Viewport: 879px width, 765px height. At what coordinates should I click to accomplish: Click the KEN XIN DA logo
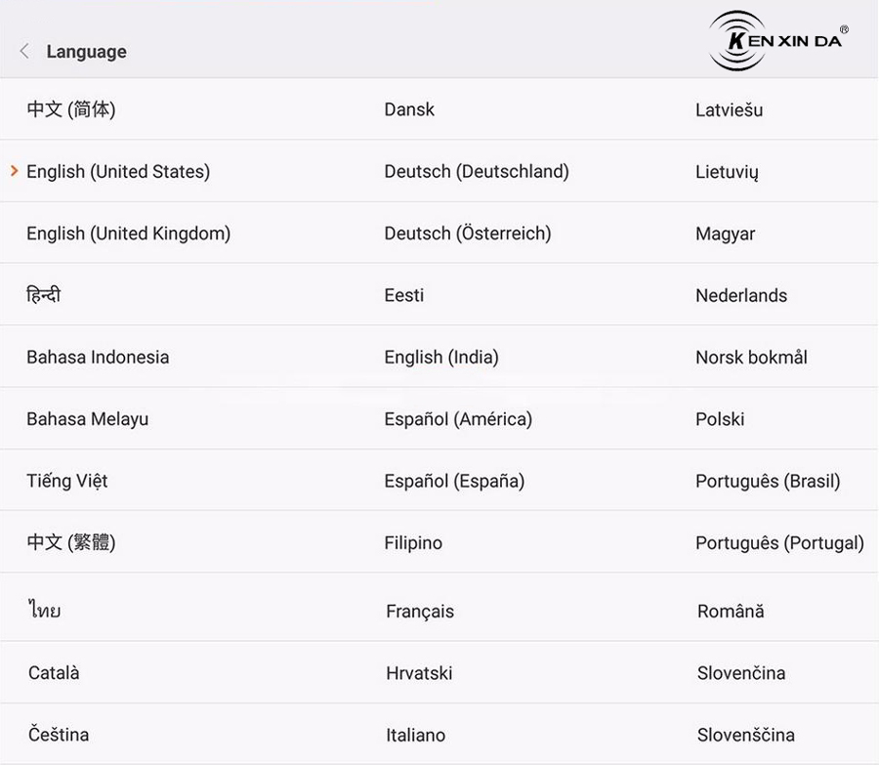click(778, 40)
